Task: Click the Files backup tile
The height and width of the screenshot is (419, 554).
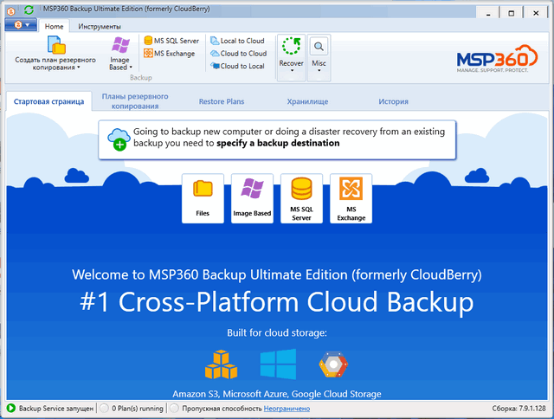Action: pos(203,197)
